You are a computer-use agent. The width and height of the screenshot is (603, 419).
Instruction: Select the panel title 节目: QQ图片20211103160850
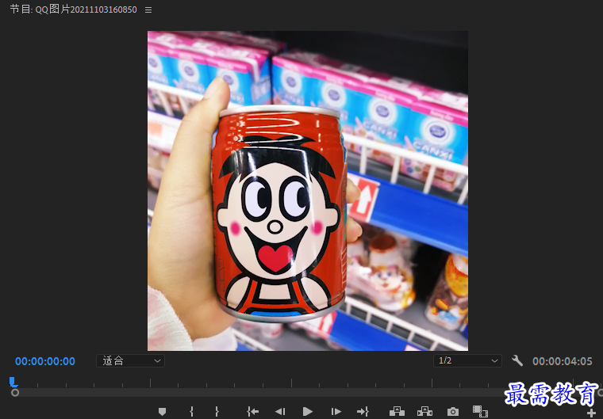point(74,10)
